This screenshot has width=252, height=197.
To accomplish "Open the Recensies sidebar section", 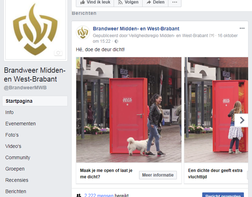I will 17,180.
